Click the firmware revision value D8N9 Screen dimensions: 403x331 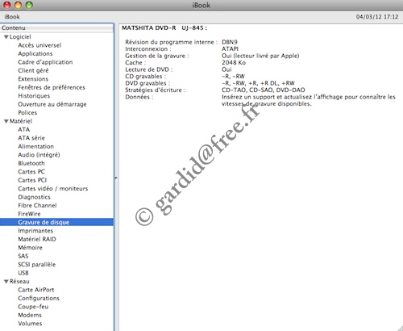230,42
